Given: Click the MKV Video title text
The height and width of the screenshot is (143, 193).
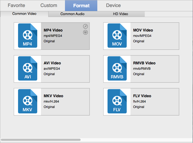Looking at the screenshot, I should point(53,96).
